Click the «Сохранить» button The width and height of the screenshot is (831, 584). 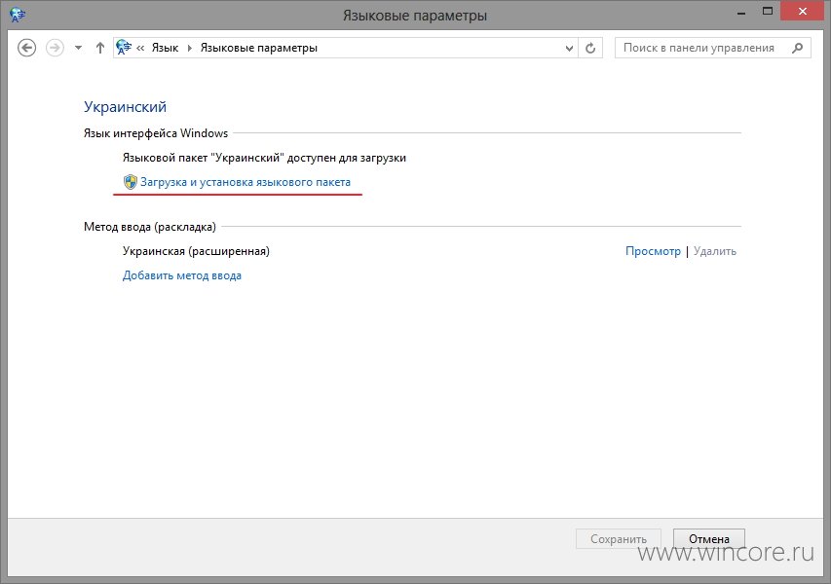619,538
